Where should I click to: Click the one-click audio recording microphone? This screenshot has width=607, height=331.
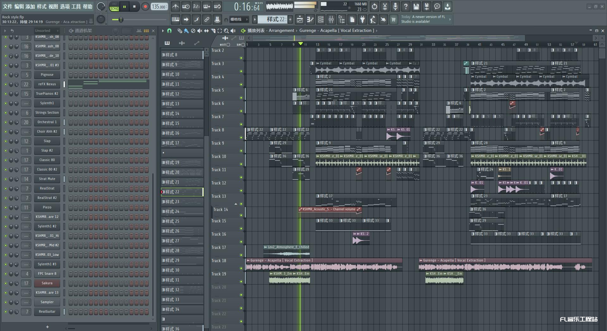point(395,6)
